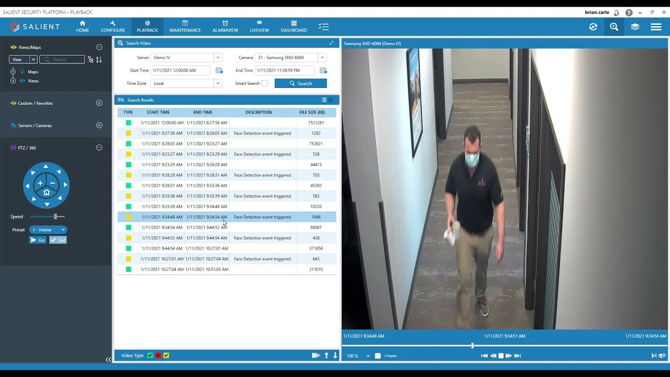Screen dimensions: 670x377
Task: Switch results to list view icon
Action: pos(324,100)
